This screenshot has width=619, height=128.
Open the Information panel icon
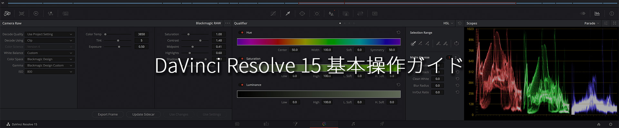point(612,13)
